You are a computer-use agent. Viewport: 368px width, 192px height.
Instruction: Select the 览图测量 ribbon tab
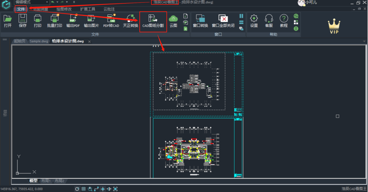40,9
